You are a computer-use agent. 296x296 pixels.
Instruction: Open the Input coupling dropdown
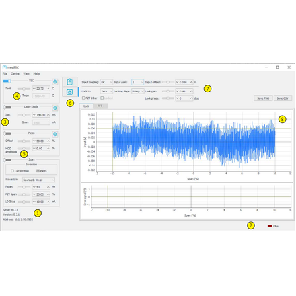point(106,82)
